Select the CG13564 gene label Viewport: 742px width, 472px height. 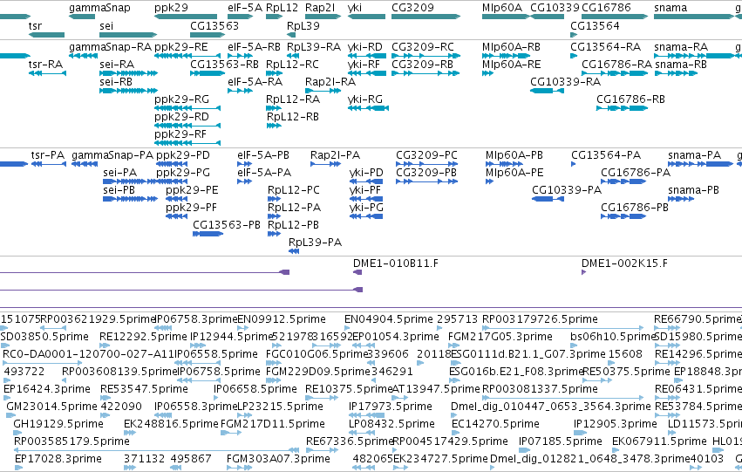point(595,26)
